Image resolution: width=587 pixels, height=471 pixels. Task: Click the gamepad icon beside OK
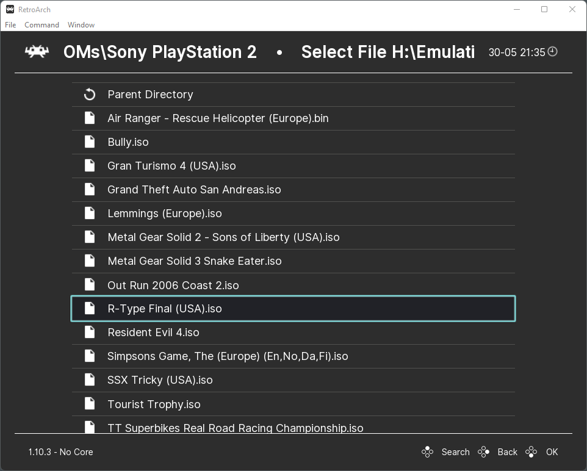click(531, 452)
